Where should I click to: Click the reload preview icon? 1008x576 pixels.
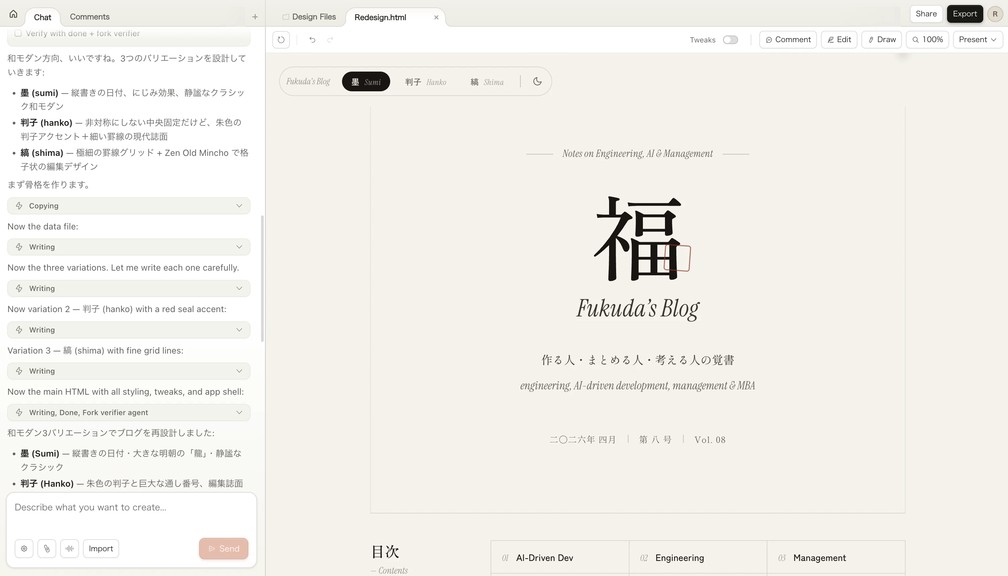(281, 39)
